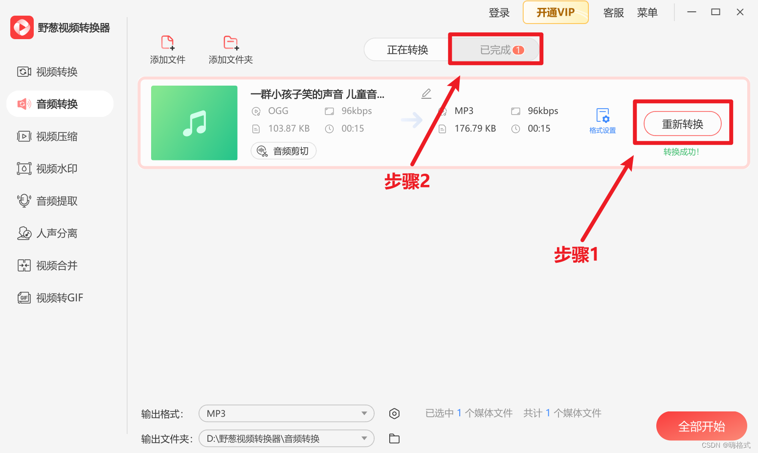This screenshot has height=453, width=758.
Task: Open the output folder icon
Action: pos(394,439)
